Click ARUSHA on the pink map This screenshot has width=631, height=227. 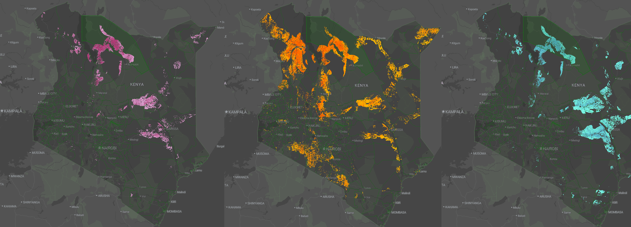(104, 196)
